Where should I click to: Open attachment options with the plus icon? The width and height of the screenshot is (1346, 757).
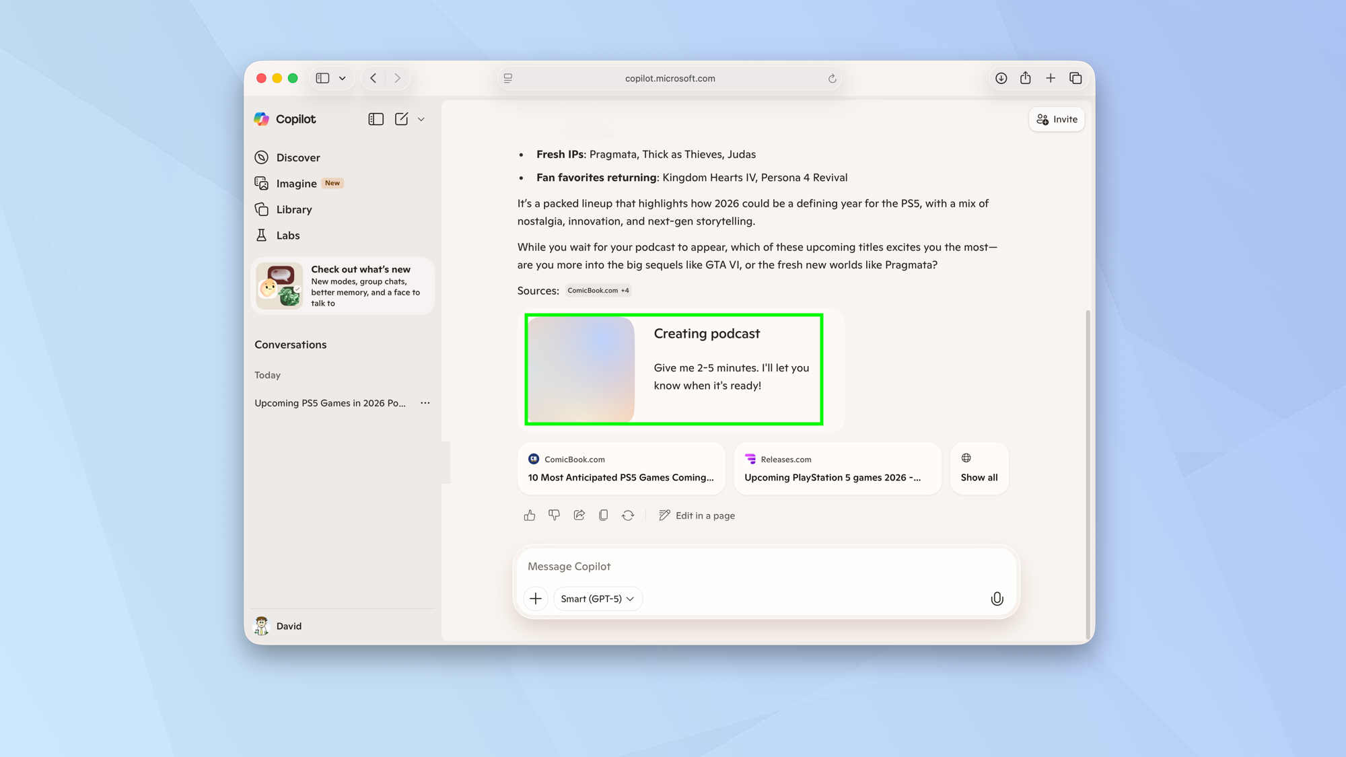535,598
